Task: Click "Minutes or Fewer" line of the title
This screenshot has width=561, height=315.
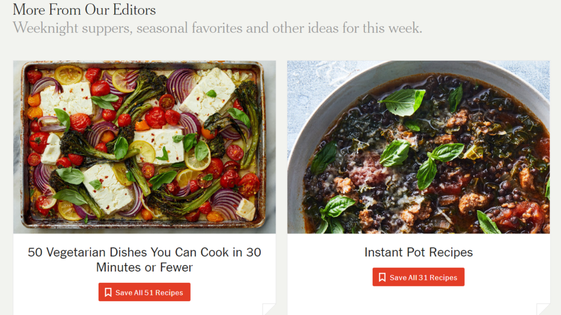Action: click(145, 267)
